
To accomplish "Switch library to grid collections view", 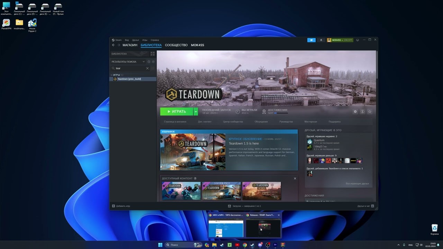I will click(152, 54).
